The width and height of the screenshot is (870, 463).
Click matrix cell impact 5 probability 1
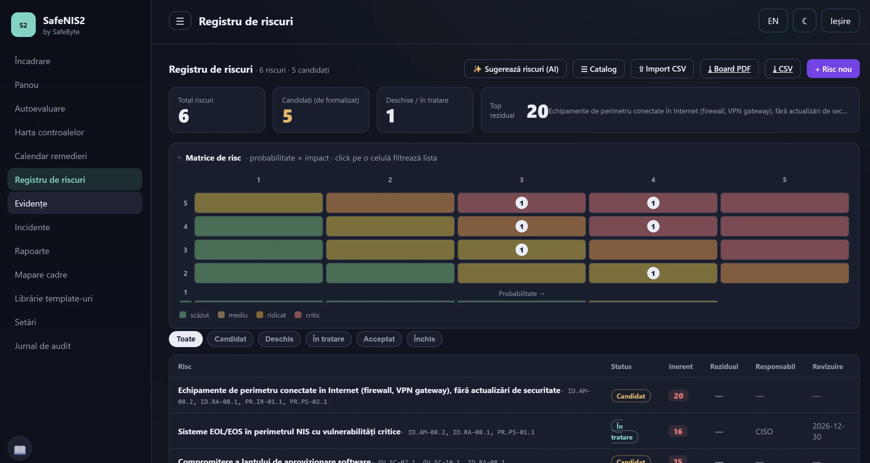[258, 203]
